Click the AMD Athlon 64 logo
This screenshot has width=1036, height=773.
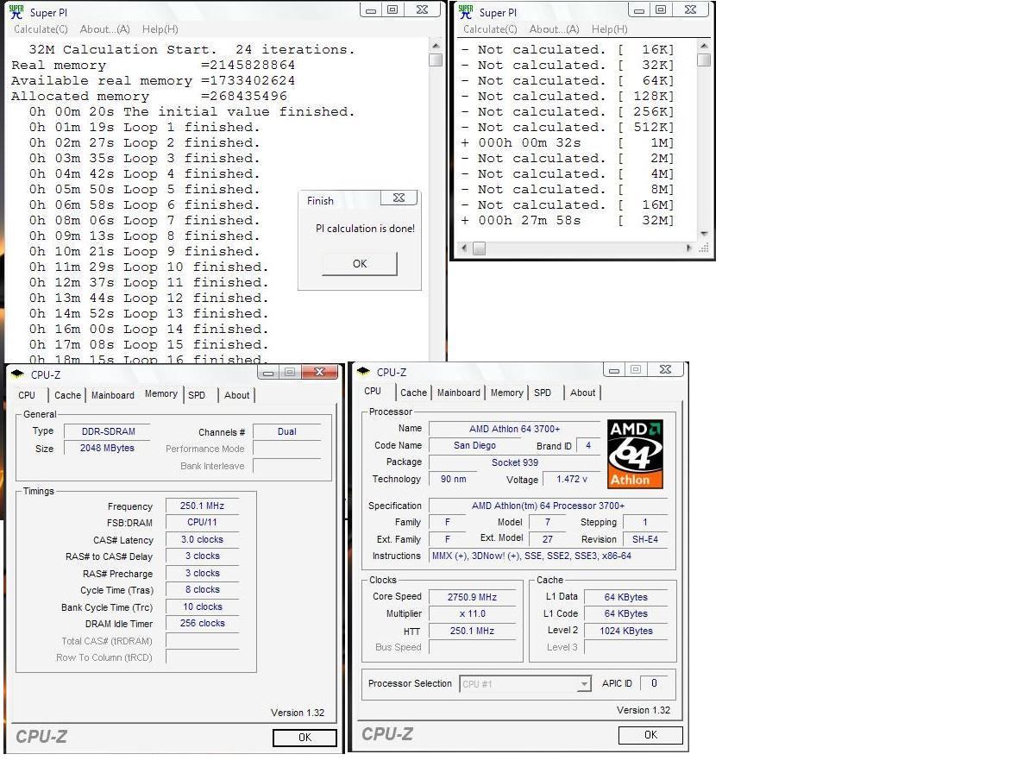point(635,454)
